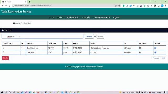Open the Windows Start menu
Viewport: 168px width, 94px height.
pyautogui.click(x=2, y=92)
